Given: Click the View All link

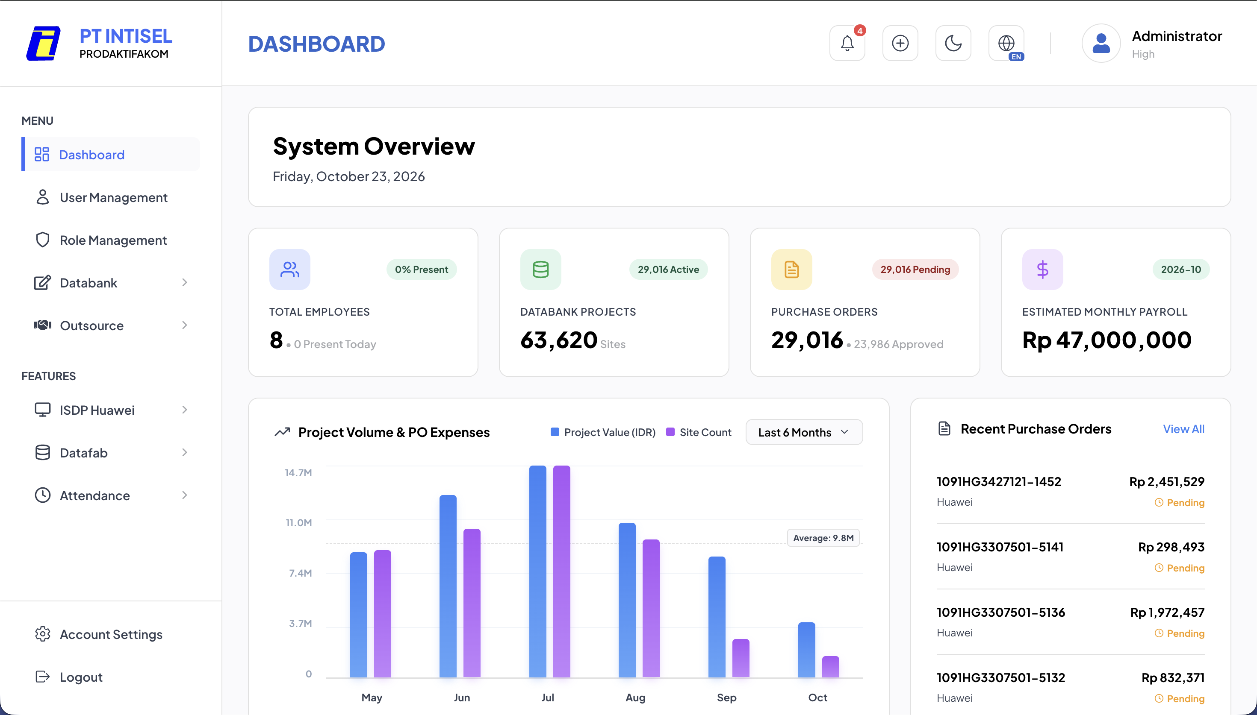Looking at the screenshot, I should coord(1183,429).
